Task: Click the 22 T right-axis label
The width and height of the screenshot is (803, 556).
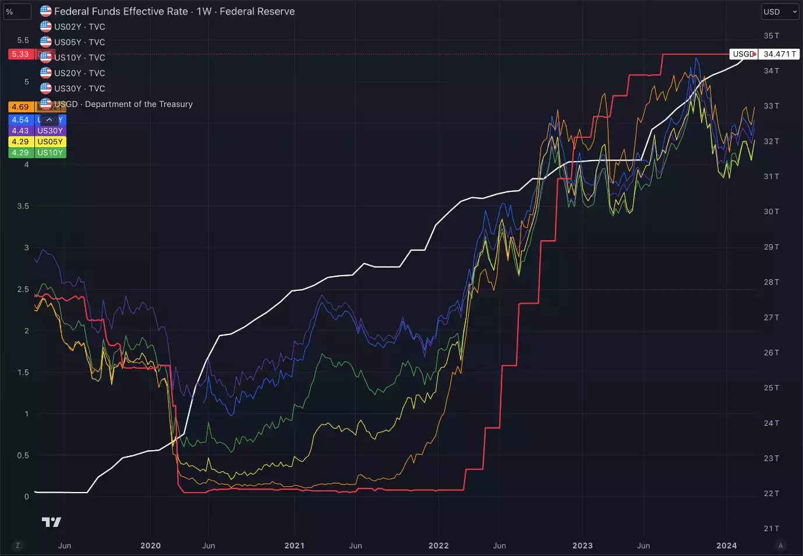Action: point(772,494)
